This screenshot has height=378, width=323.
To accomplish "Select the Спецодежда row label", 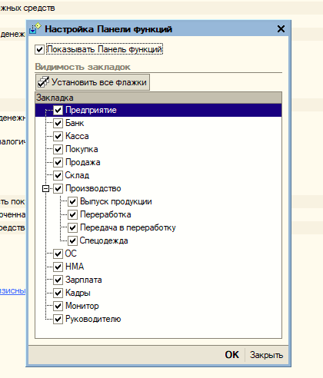I will tap(104, 240).
